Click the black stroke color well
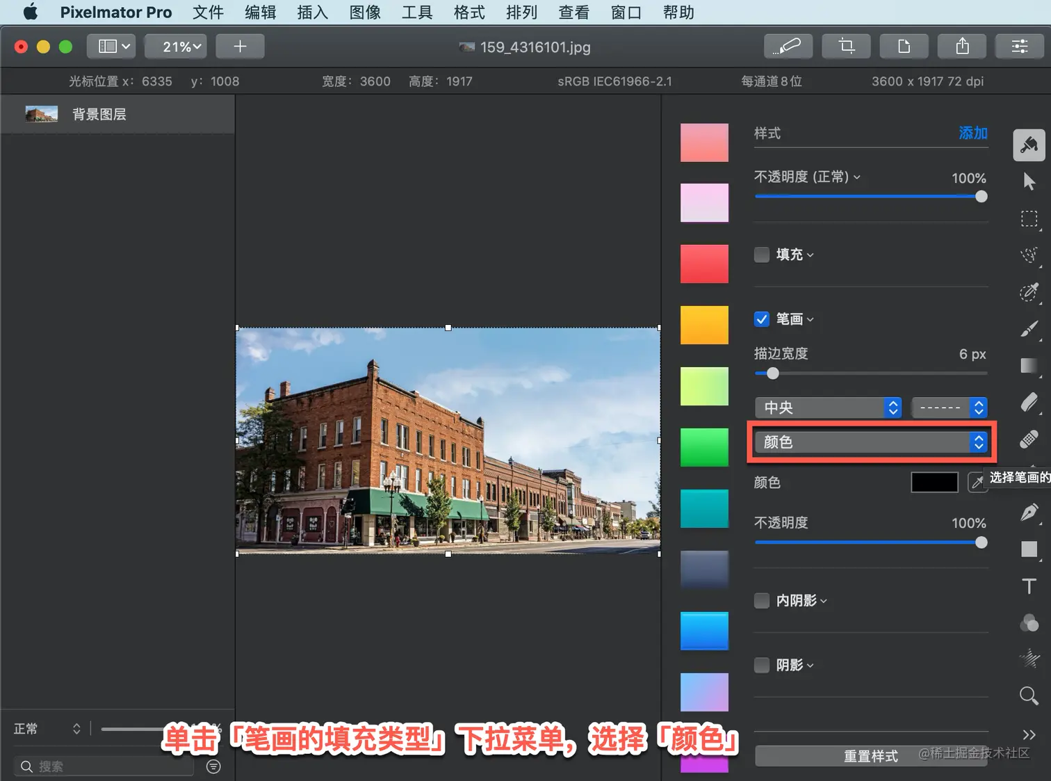1051x781 pixels. coord(934,482)
